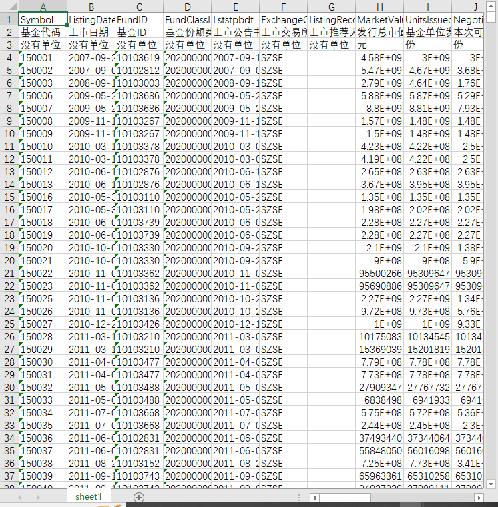
Task: Click SZSE cell in row 4
Action: point(284,58)
